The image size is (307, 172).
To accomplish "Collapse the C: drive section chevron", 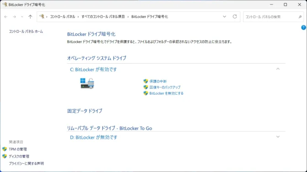I will tap(278, 69).
